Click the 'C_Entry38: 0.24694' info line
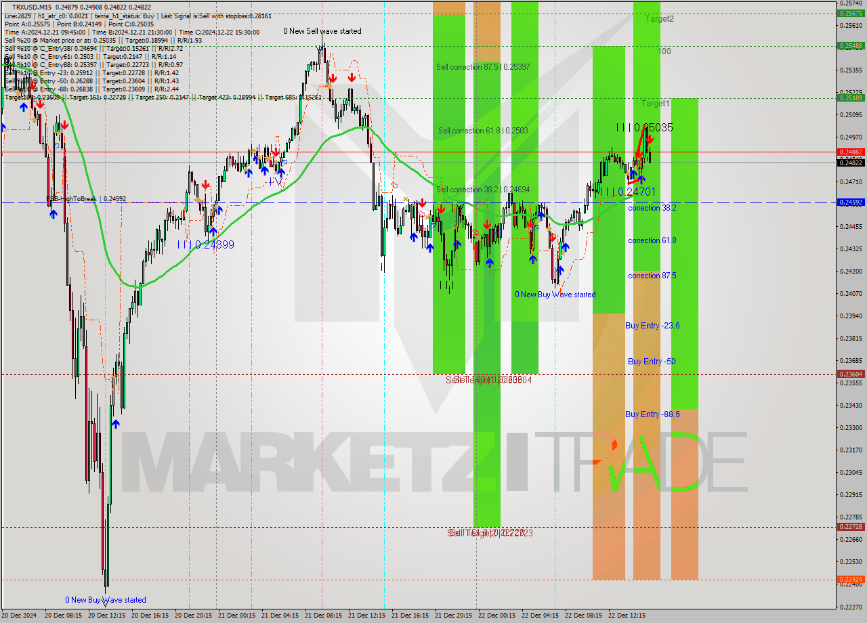The width and height of the screenshot is (867, 623). point(93,48)
